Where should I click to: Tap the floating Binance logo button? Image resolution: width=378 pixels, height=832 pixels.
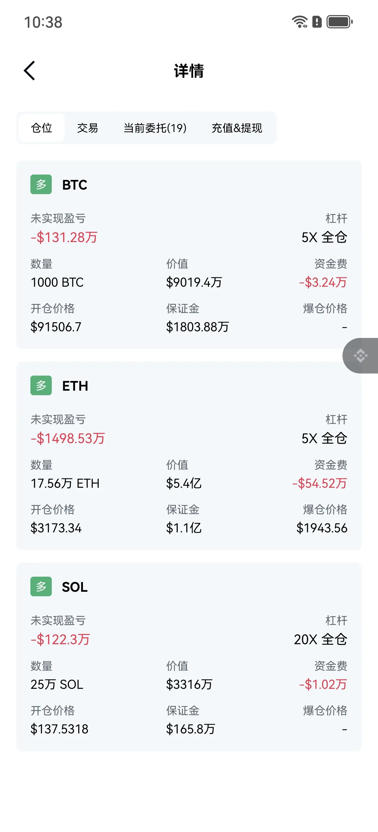361,356
